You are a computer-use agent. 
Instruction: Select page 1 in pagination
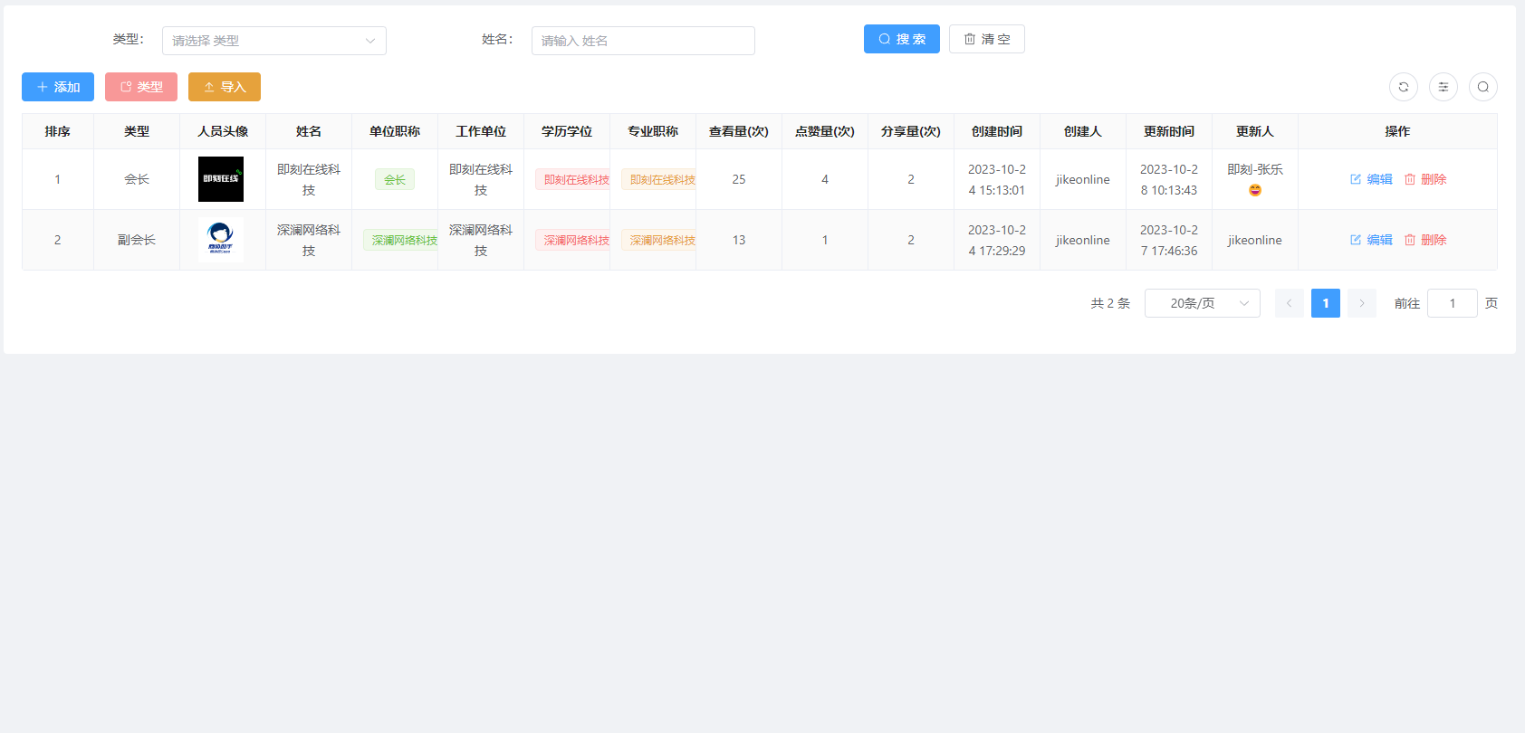point(1325,303)
